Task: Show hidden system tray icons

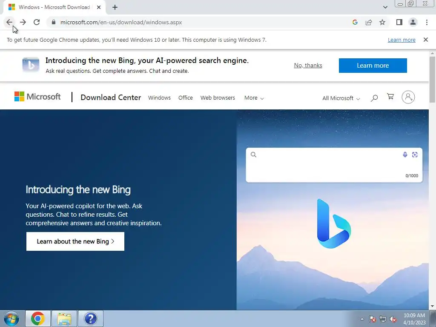Action: pyautogui.click(x=362, y=319)
